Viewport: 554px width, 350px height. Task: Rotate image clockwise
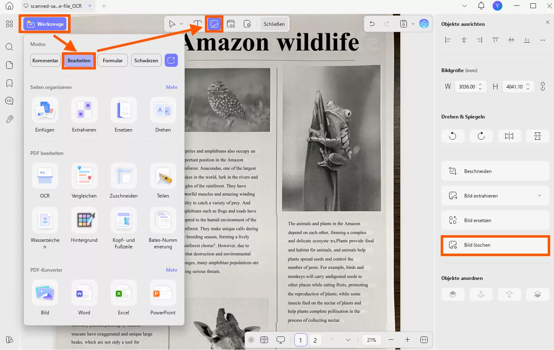[x=481, y=136]
